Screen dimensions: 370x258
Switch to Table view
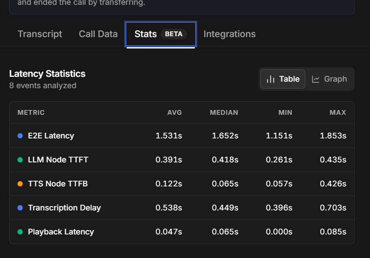coord(283,79)
